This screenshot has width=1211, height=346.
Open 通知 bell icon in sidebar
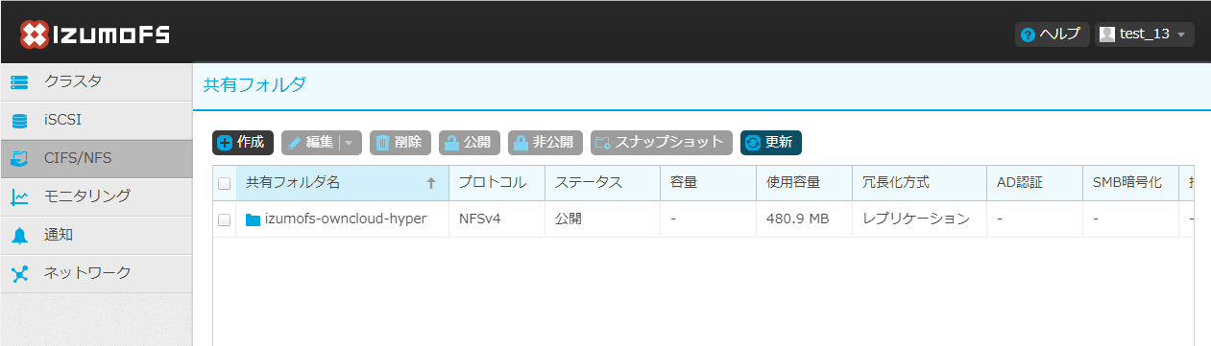click(x=19, y=236)
